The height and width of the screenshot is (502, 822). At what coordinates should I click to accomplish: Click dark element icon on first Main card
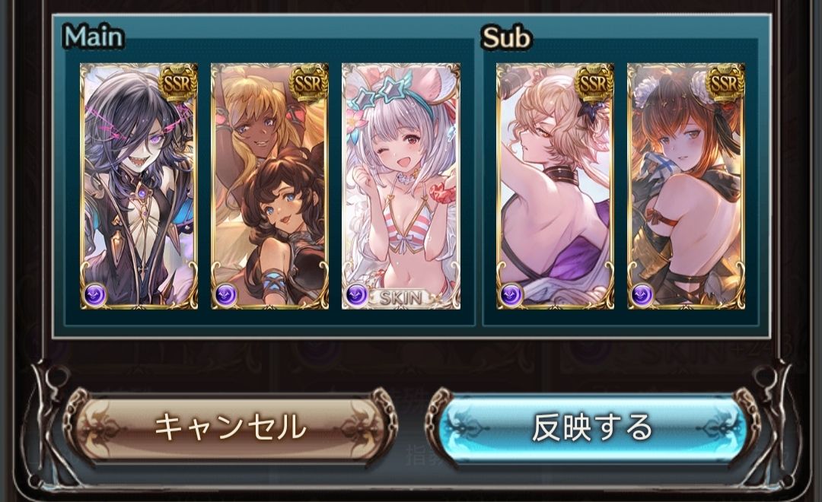pos(95,294)
